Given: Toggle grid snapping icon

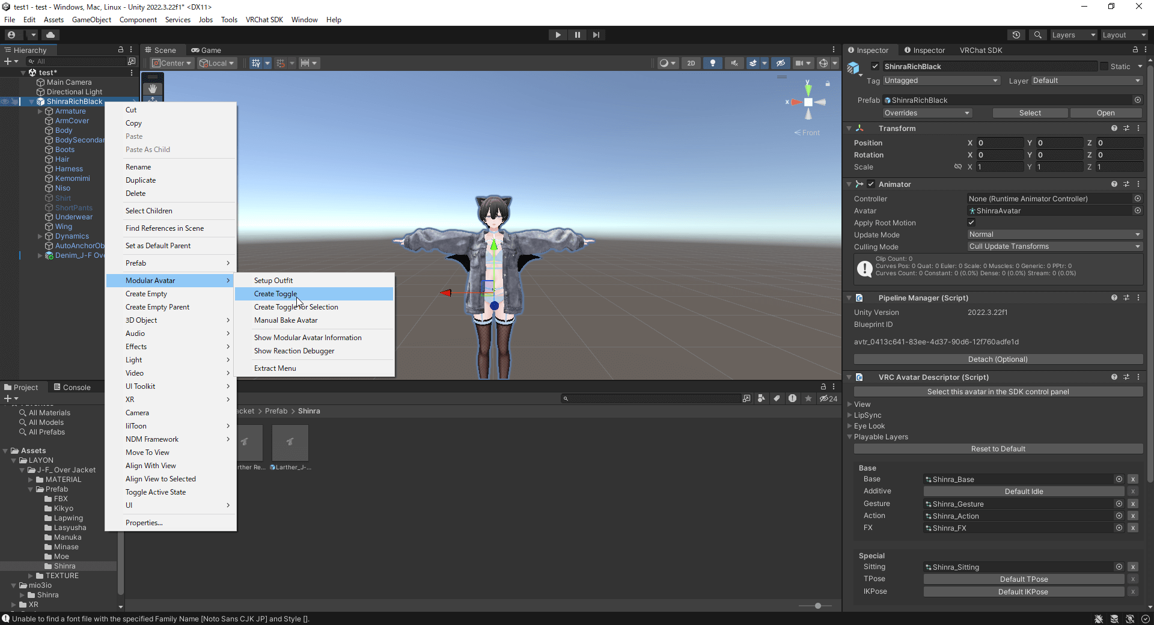Looking at the screenshot, I should [x=281, y=63].
